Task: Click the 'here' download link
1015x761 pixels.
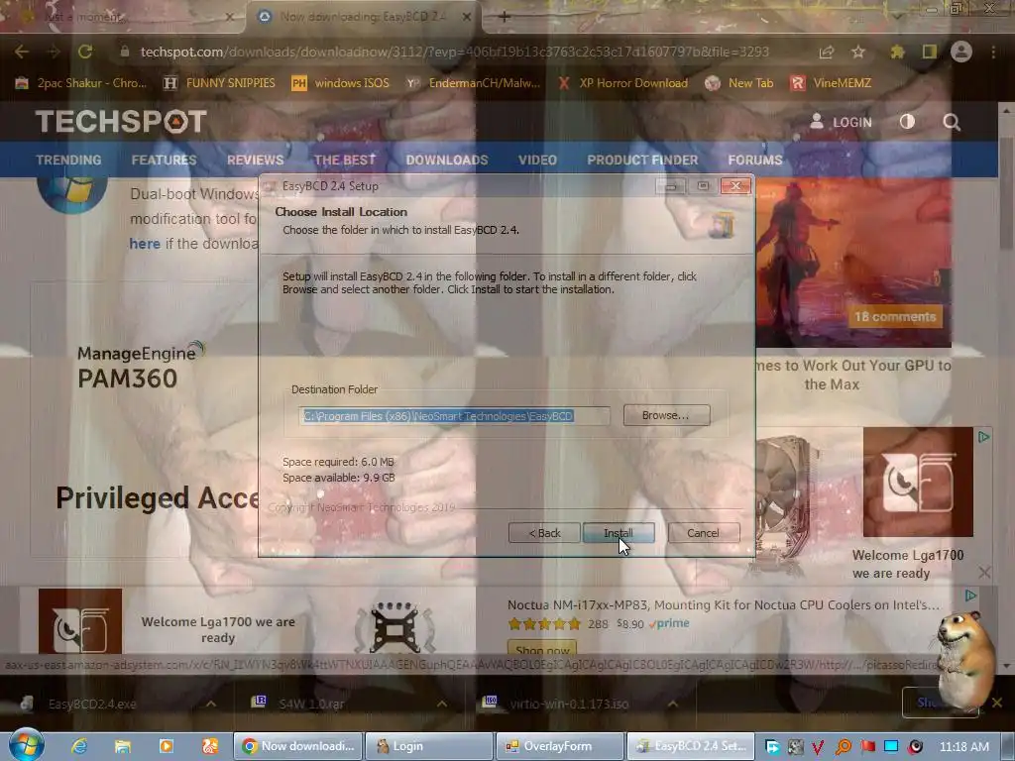Action: (145, 244)
